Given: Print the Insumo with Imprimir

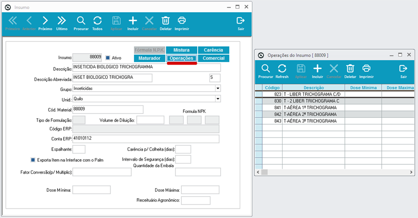Looking at the screenshot, I should click(x=182, y=23).
